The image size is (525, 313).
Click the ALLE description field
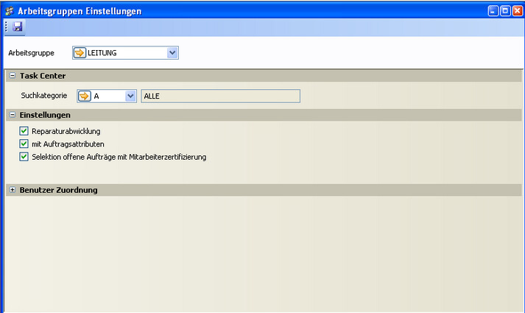point(220,96)
